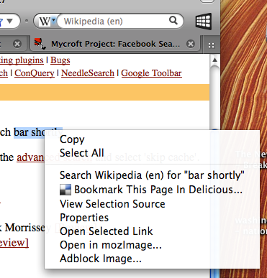The image size is (267, 278).
Task: Open the Google Toolbar link
Action: (151, 73)
